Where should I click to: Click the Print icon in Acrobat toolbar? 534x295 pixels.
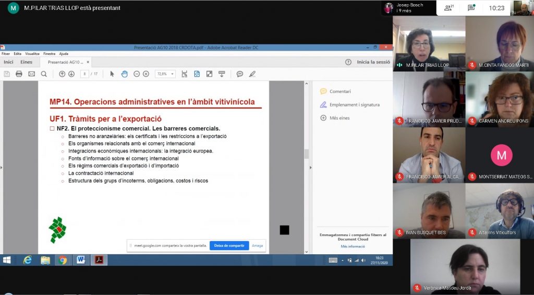pos(19,74)
